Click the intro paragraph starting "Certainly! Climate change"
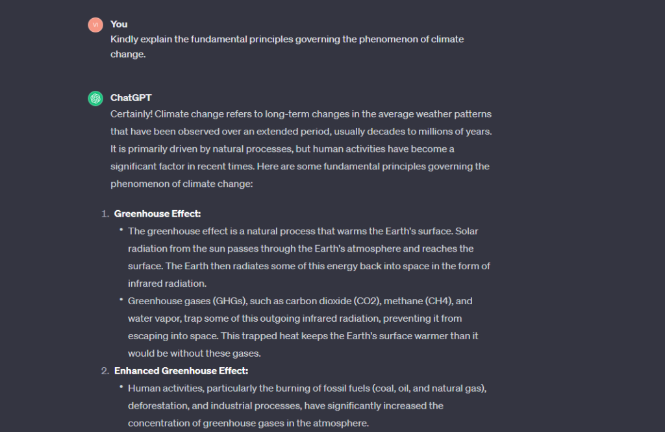This screenshot has height=432, width=665. point(300,149)
